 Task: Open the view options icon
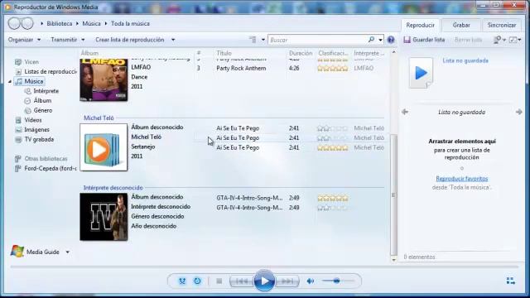coord(253,40)
